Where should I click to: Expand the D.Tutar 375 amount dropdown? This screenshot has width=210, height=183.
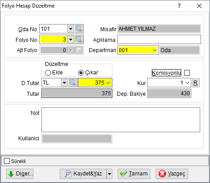108,83
